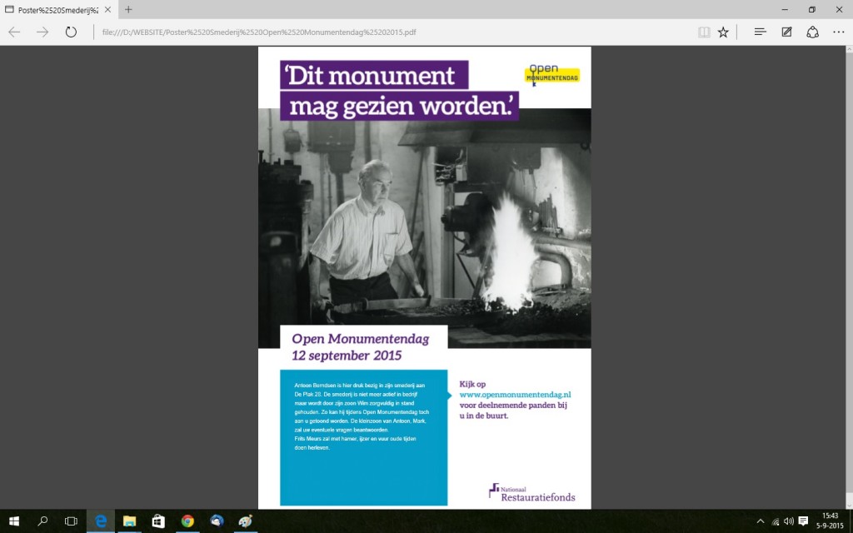Open the More actions ellipsis menu
This screenshot has width=853, height=533.
[838, 32]
